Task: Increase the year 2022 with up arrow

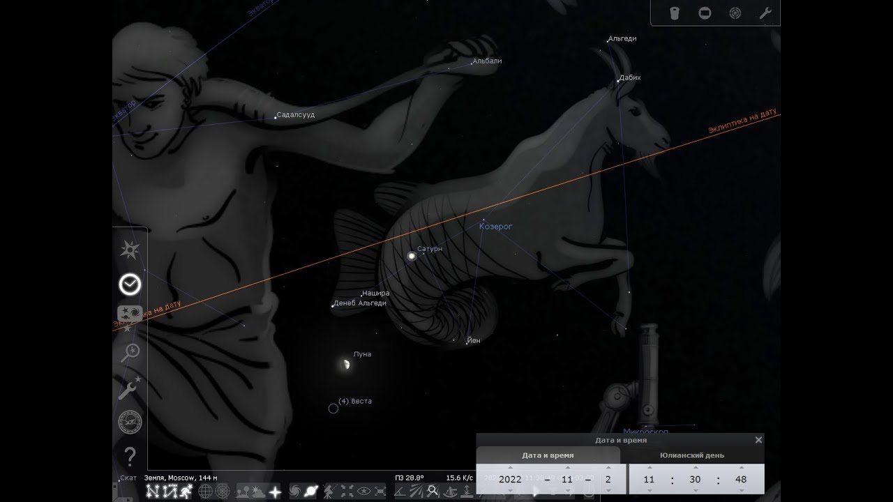Action: (x=510, y=467)
